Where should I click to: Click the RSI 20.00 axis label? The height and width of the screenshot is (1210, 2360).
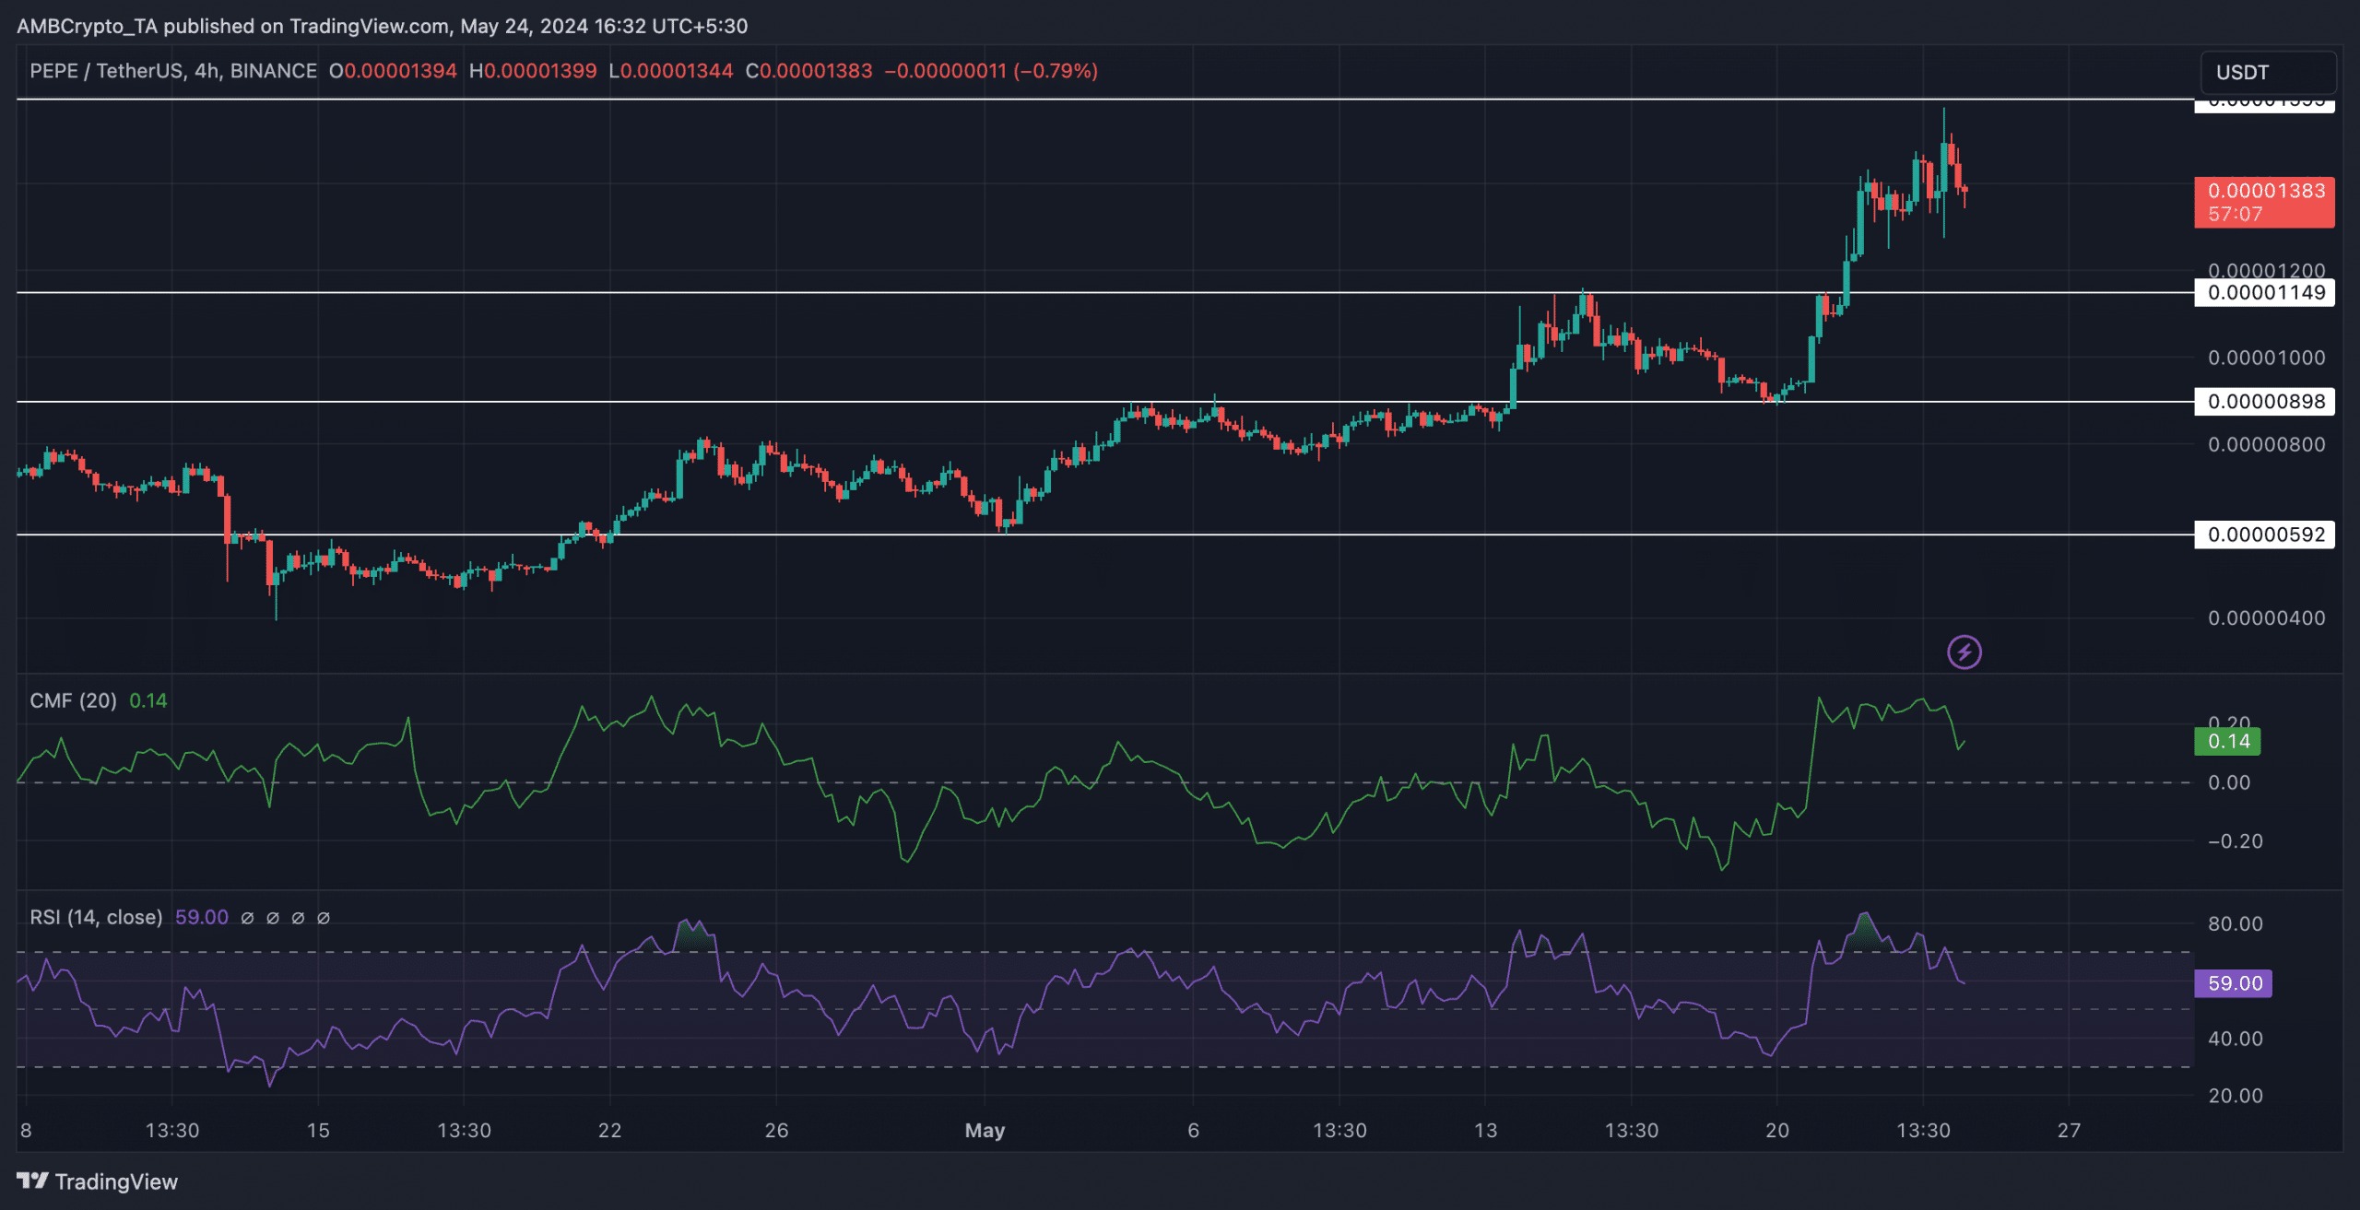click(x=2236, y=1096)
